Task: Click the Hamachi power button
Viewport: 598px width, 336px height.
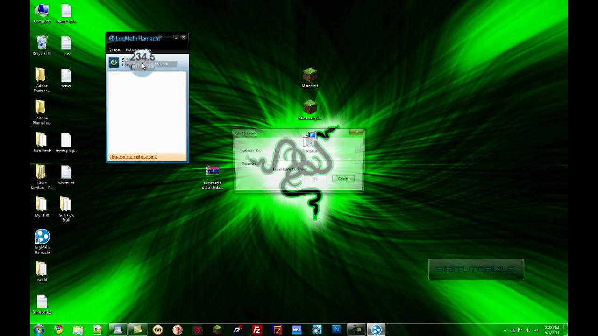Action: [x=114, y=63]
